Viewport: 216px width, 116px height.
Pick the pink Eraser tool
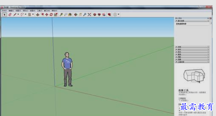10,14
